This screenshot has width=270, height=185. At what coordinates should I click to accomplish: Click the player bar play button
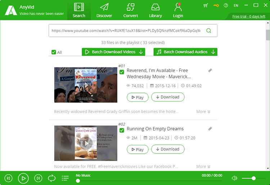[23, 178]
